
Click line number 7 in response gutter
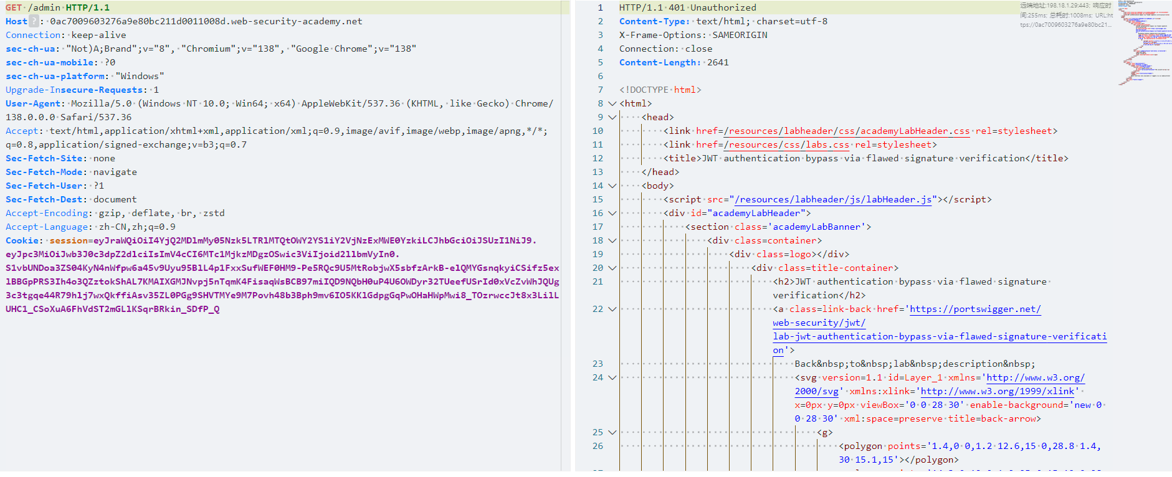tap(600, 90)
